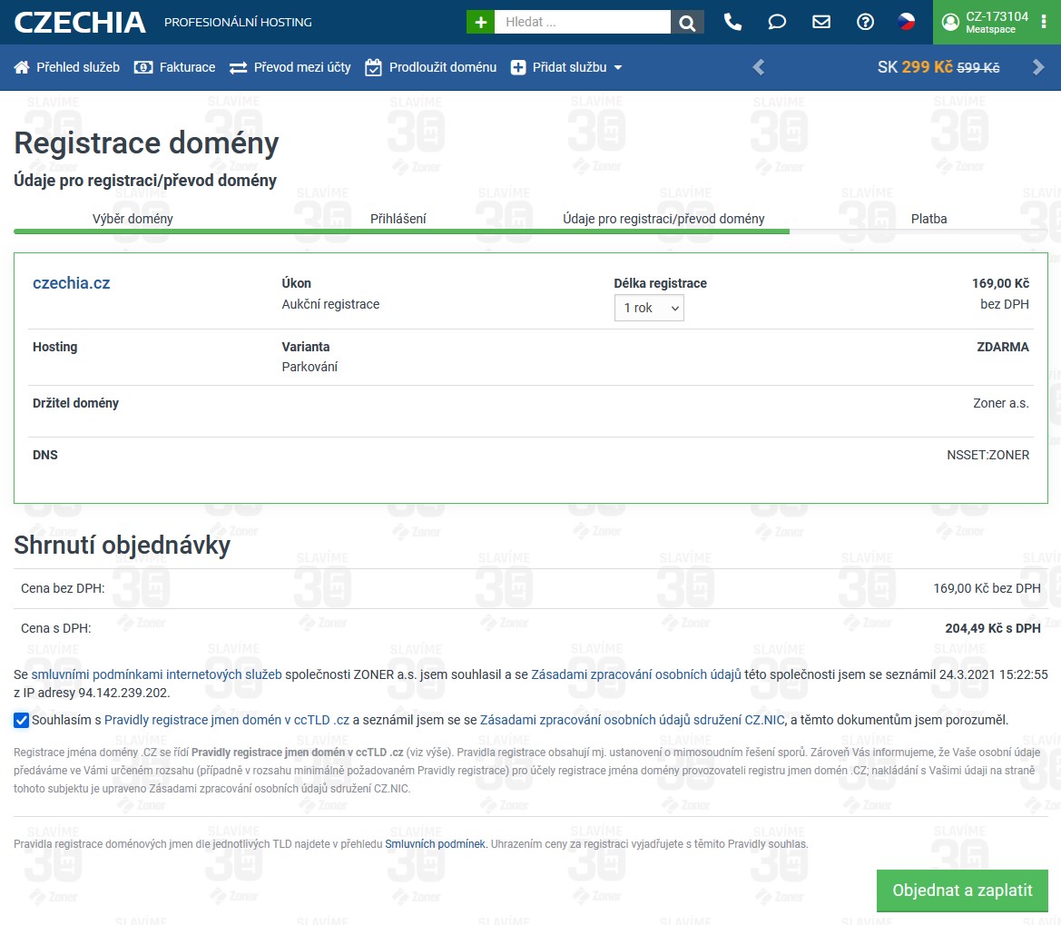Viewport: 1061px width, 925px height.
Task: Open the help question mark icon
Action: click(865, 22)
